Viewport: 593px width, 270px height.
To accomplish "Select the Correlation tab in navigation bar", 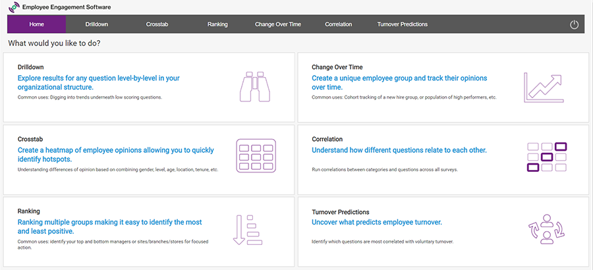I will pos(339,24).
